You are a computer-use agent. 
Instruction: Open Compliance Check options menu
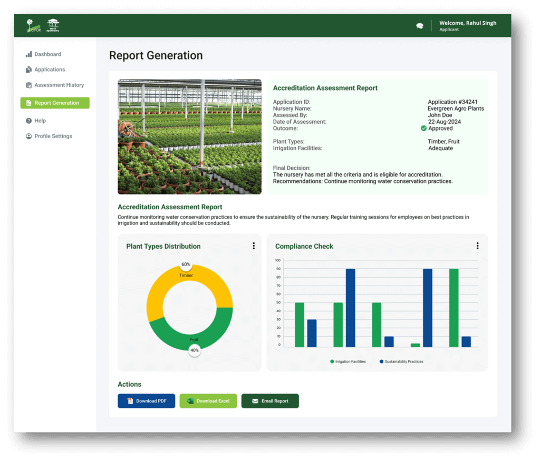tap(477, 246)
